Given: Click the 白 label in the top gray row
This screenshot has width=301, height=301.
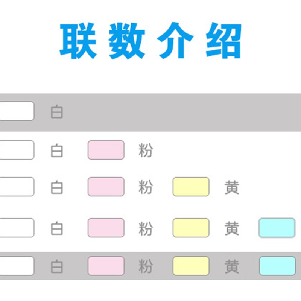Looking at the screenshot, I should 57,112.
